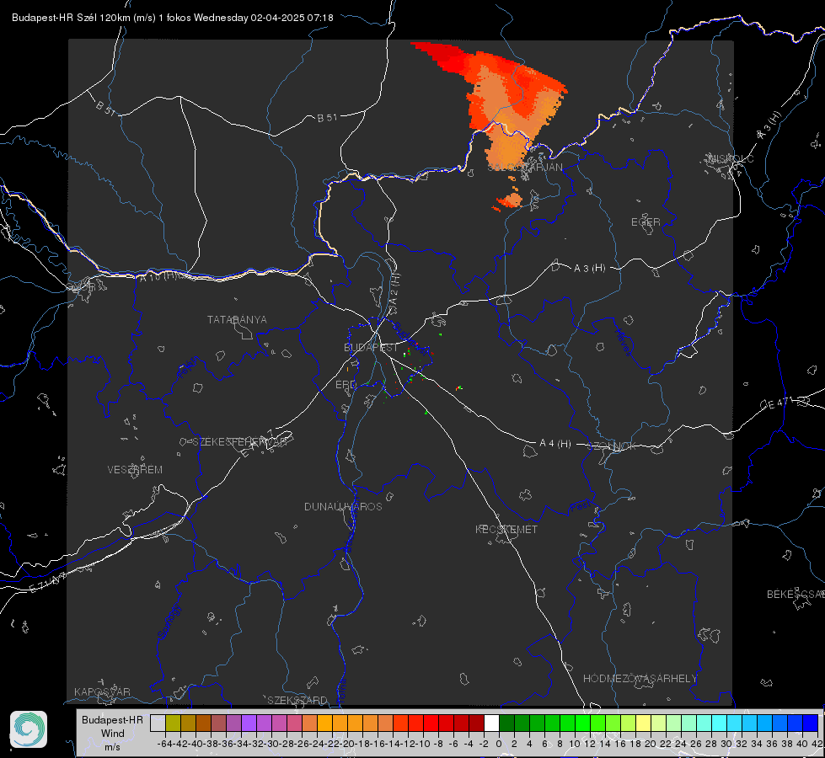Image resolution: width=825 pixels, height=758 pixels.
Task: Click the 'A 4 (H)' road label
Action: [555, 444]
